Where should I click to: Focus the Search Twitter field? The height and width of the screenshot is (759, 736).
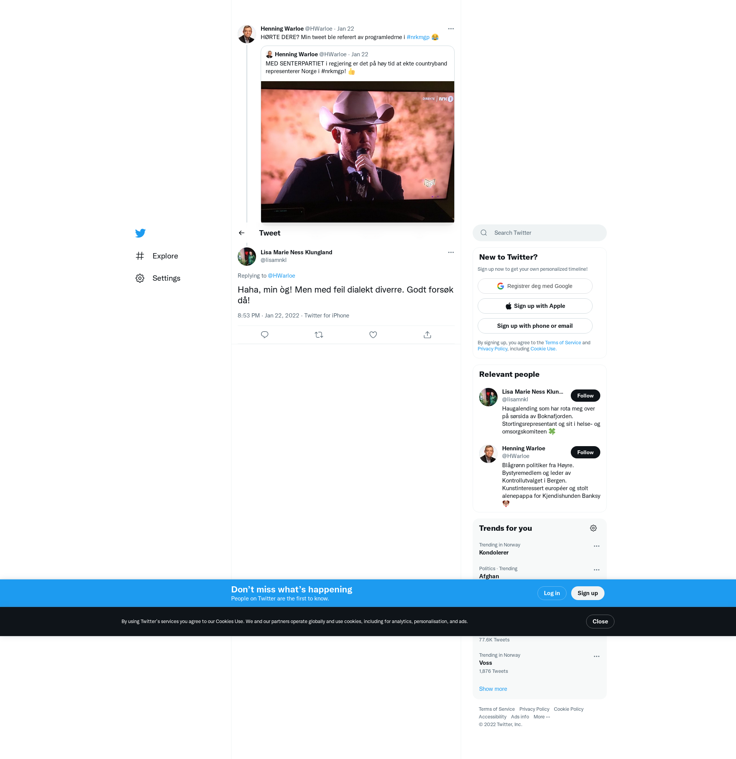point(539,233)
